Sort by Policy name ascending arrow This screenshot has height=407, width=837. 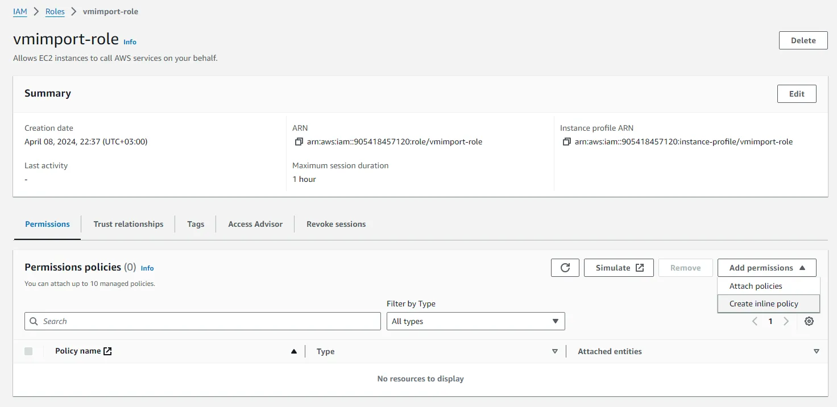point(294,351)
